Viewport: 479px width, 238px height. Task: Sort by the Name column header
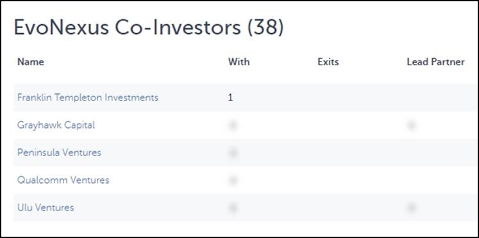coord(31,62)
